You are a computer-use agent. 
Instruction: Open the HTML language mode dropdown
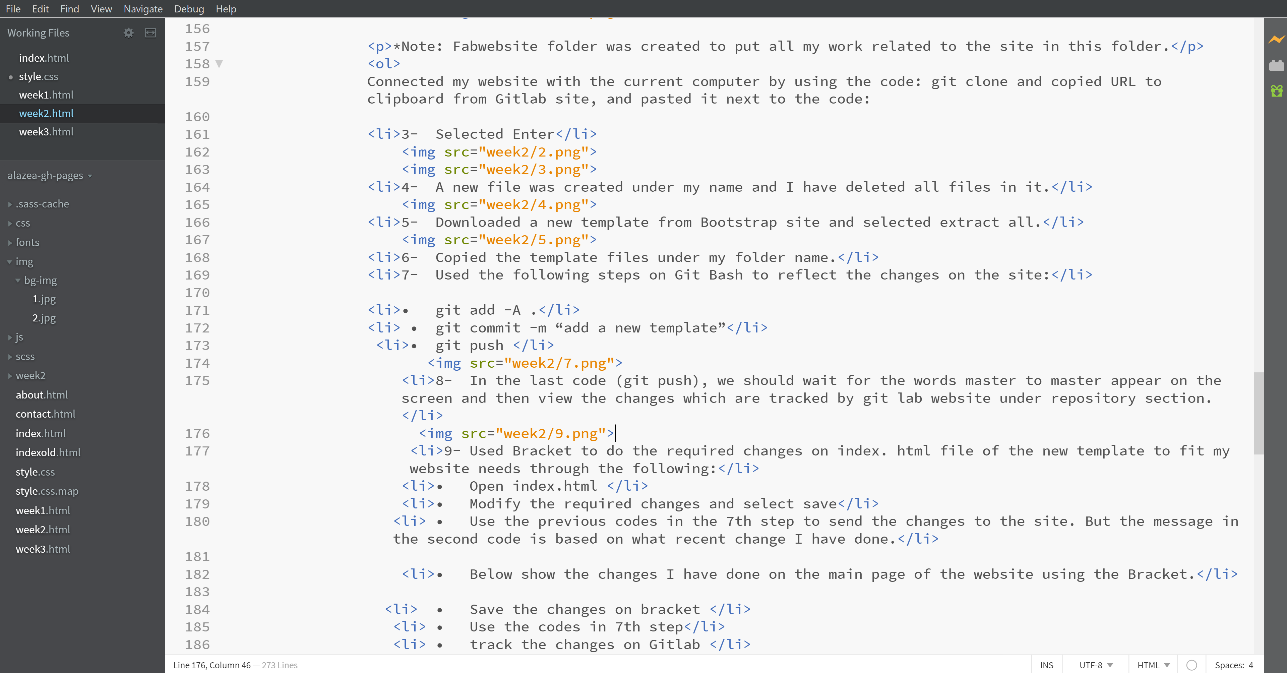click(x=1153, y=665)
